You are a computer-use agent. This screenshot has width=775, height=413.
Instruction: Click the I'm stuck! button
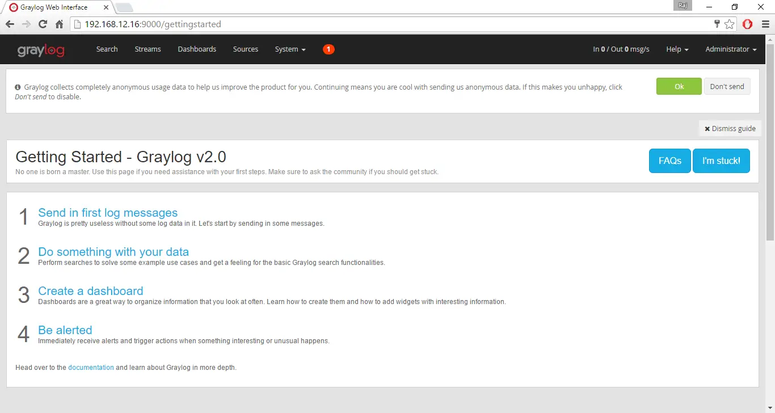[x=721, y=161]
